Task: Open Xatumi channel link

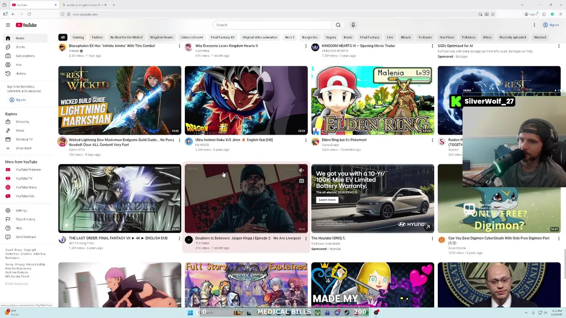Action: (73, 51)
